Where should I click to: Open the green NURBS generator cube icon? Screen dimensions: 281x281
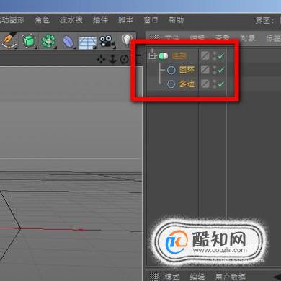point(30,41)
